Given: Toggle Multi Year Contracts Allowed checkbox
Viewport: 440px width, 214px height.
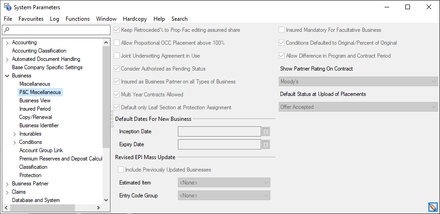Looking at the screenshot, I should coord(116,95).
